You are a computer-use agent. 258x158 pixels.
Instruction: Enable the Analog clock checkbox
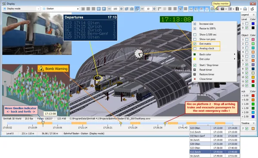coord(195,49)
